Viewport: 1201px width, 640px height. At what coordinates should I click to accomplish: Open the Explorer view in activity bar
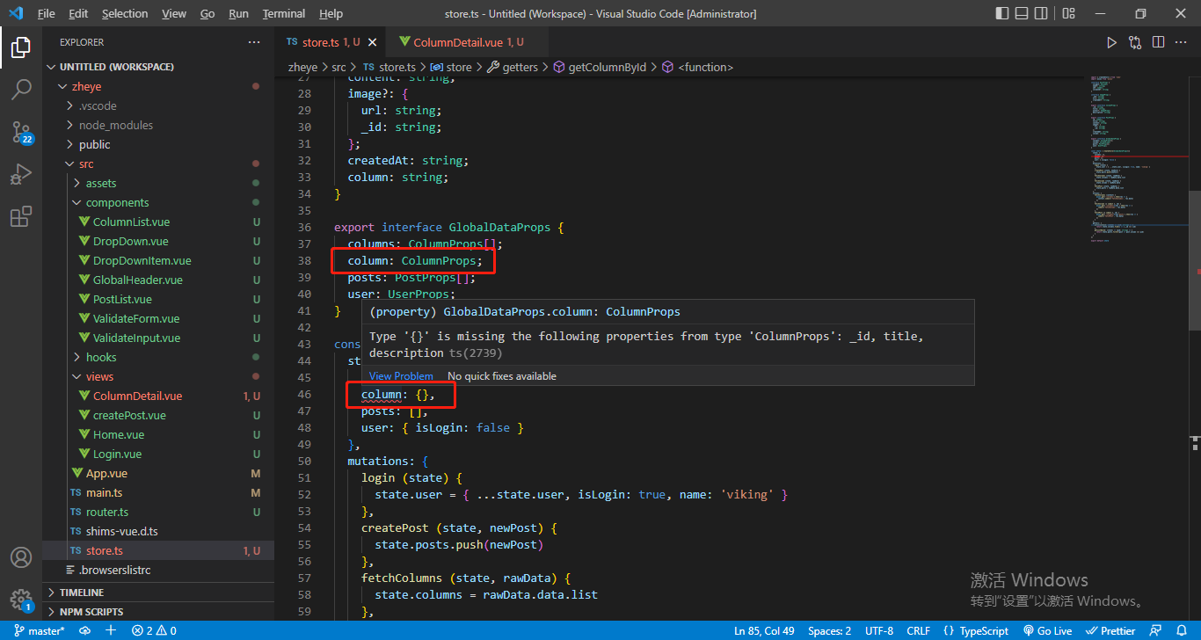point(21,48)
